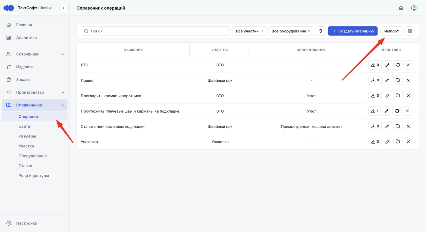Click the Импорт button

point(391,31)
